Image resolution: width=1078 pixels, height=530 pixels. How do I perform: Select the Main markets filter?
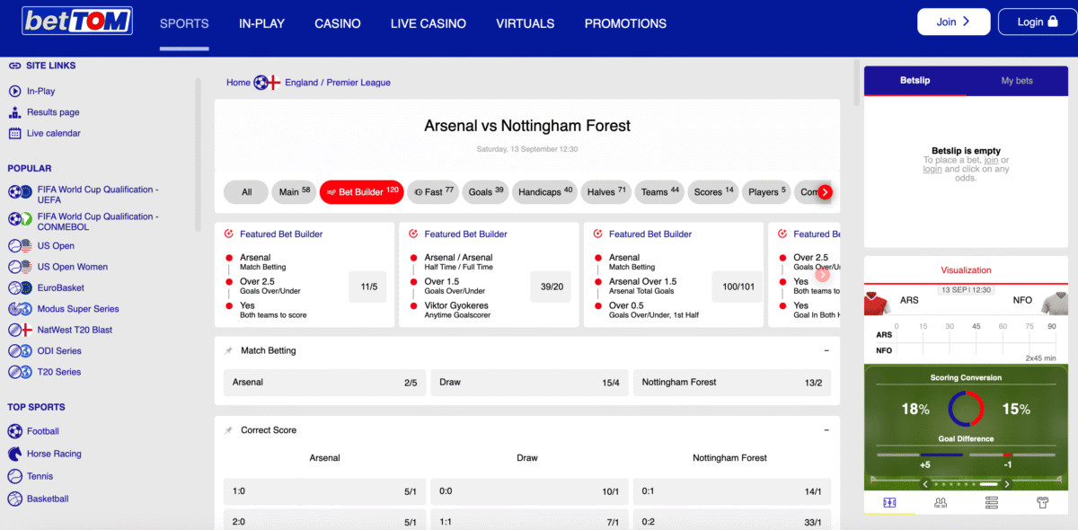(x=294, y=192)
